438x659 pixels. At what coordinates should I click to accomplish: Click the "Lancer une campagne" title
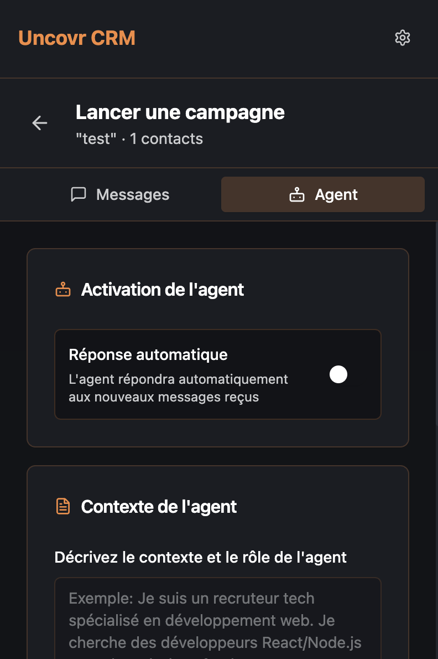click(180, 112)
